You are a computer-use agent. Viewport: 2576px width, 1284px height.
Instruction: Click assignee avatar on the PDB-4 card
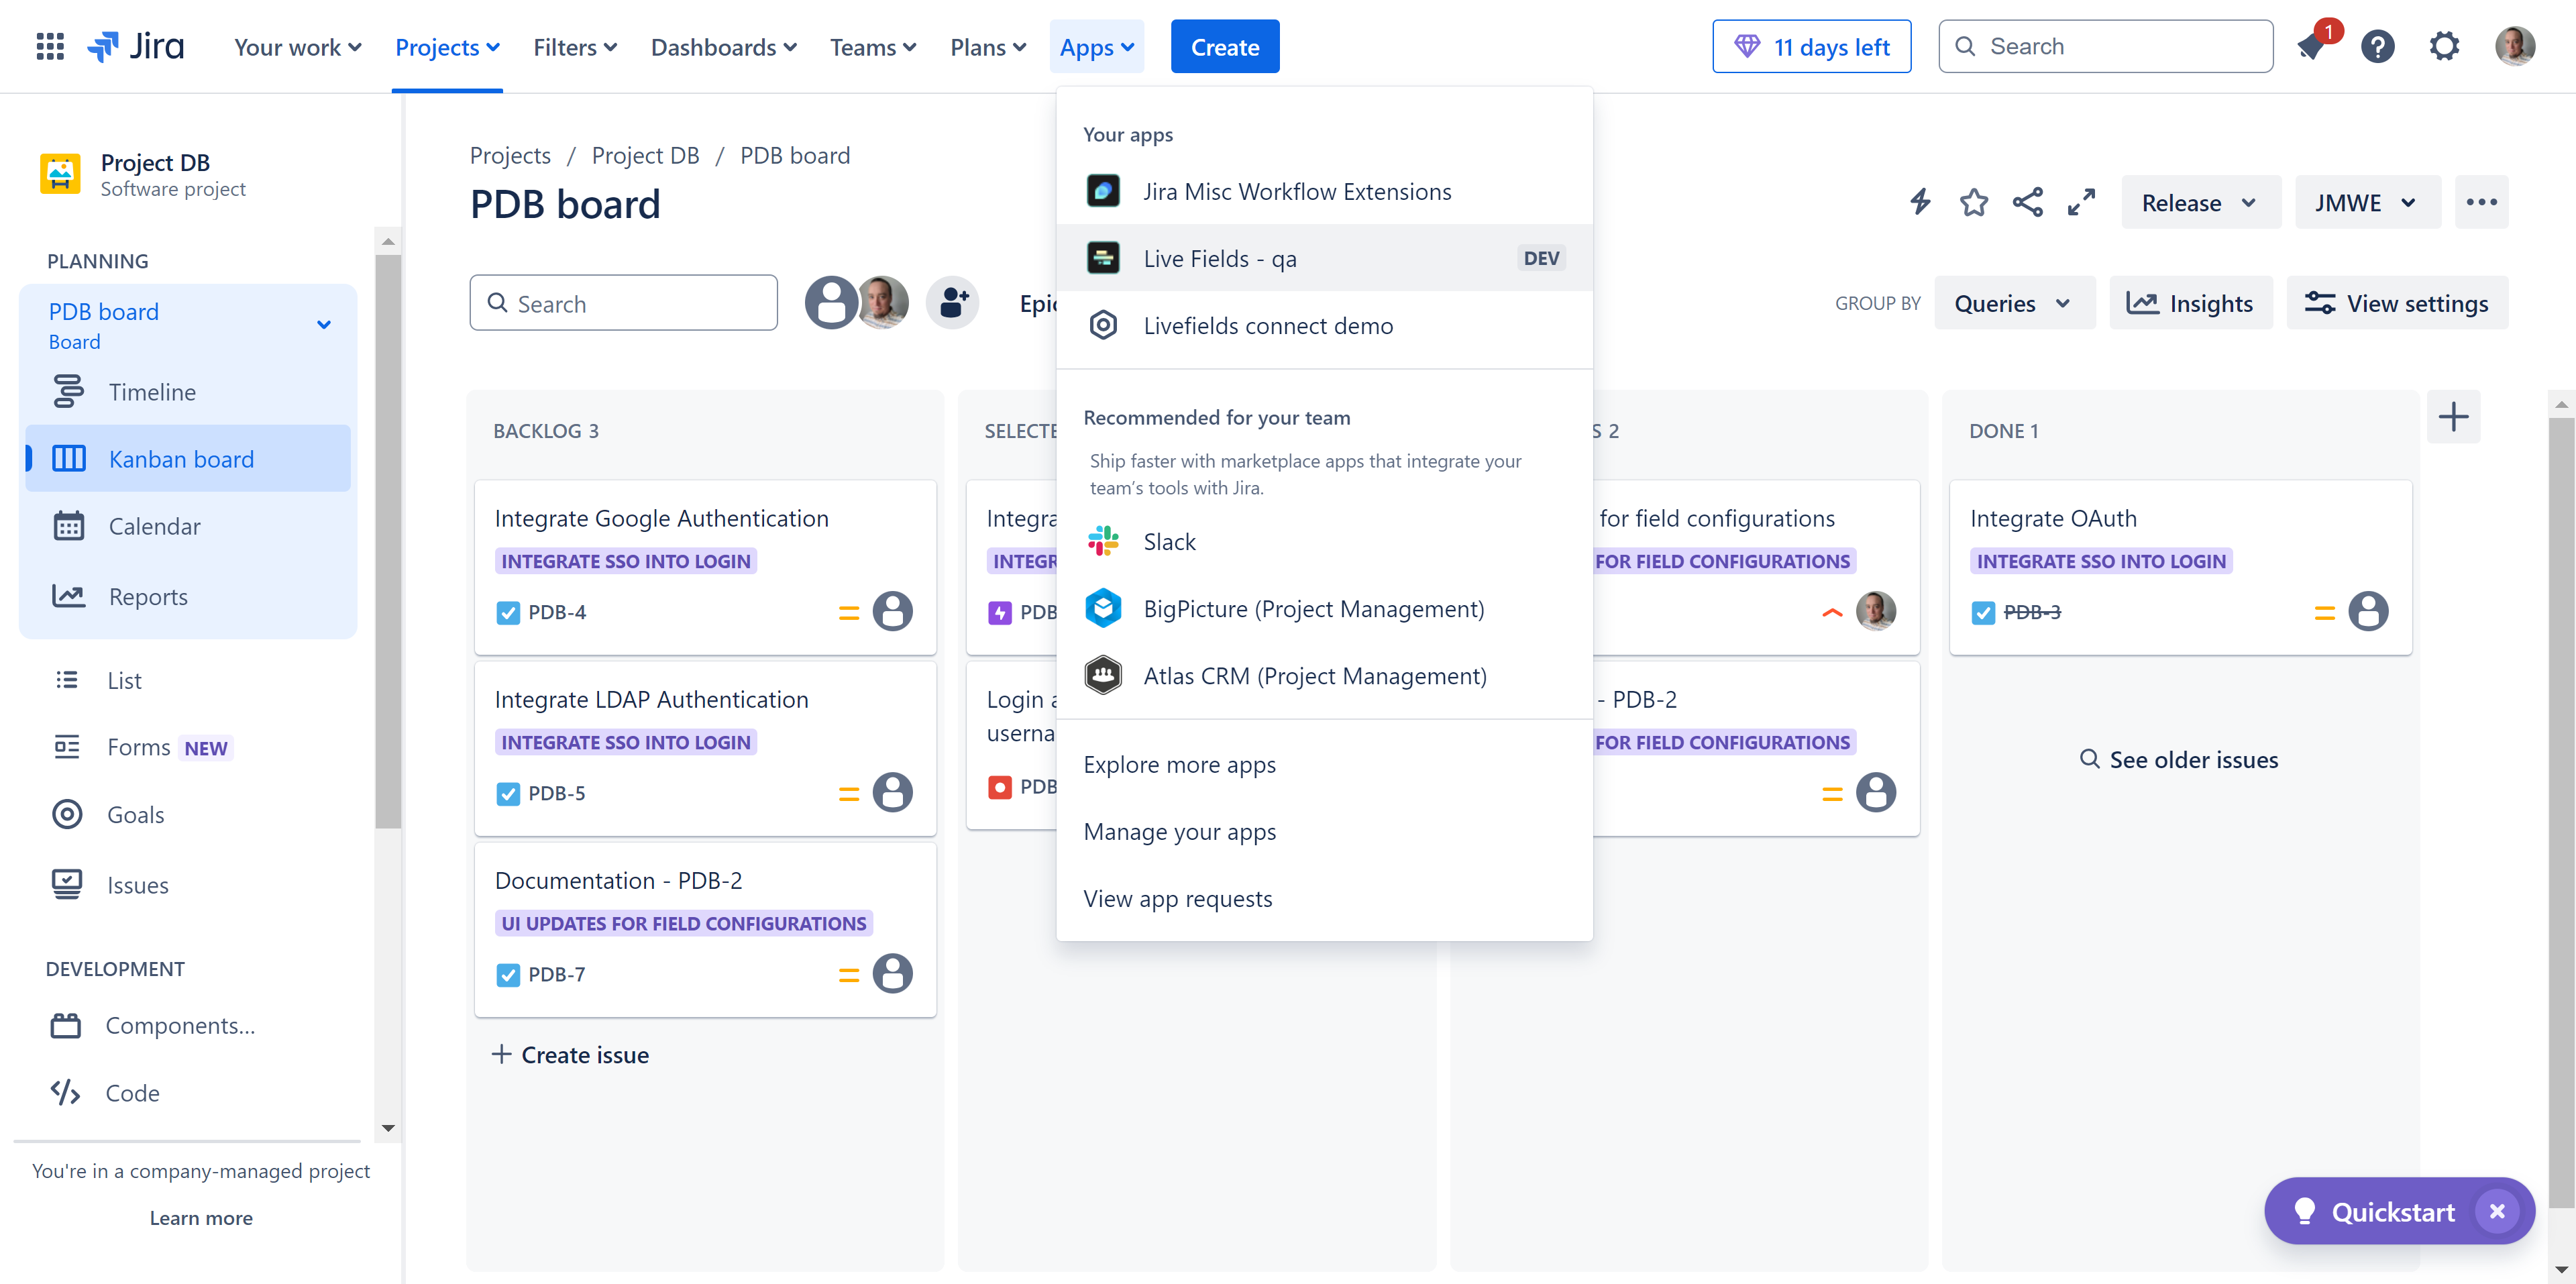(892, 612)
